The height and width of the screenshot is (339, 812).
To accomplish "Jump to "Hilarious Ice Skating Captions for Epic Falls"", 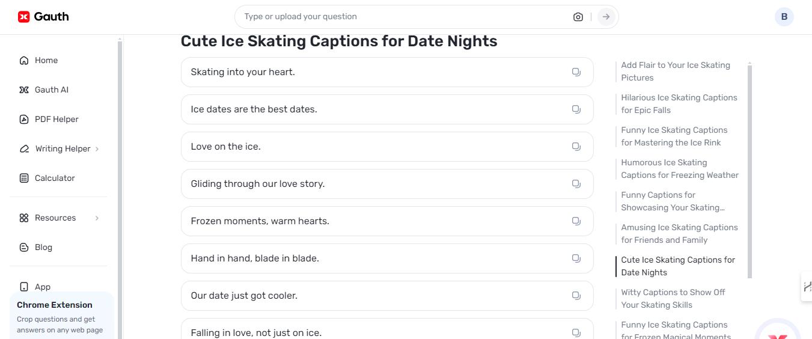I will (x=679, y=104).
